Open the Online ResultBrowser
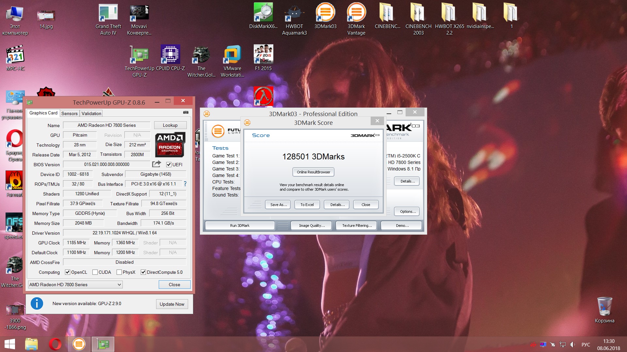 (313, 172)
